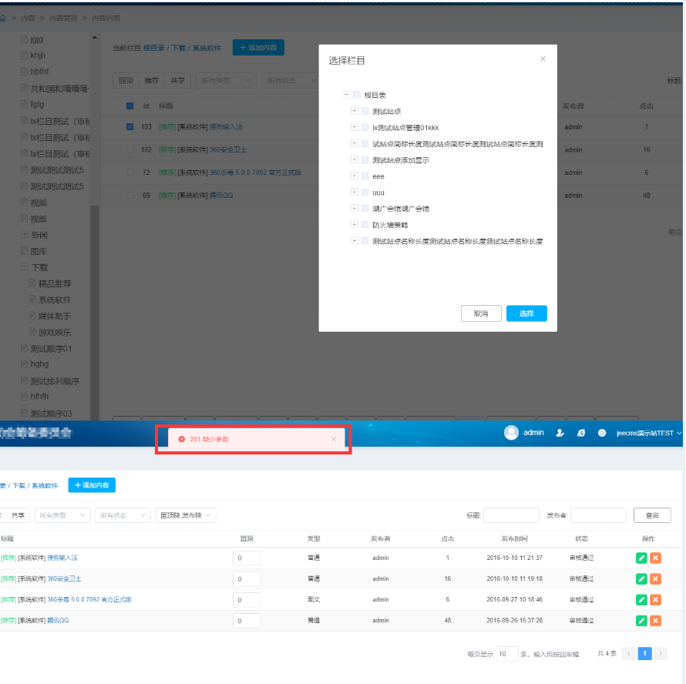Click the 取消 button in the dialog

click(481, 313)
